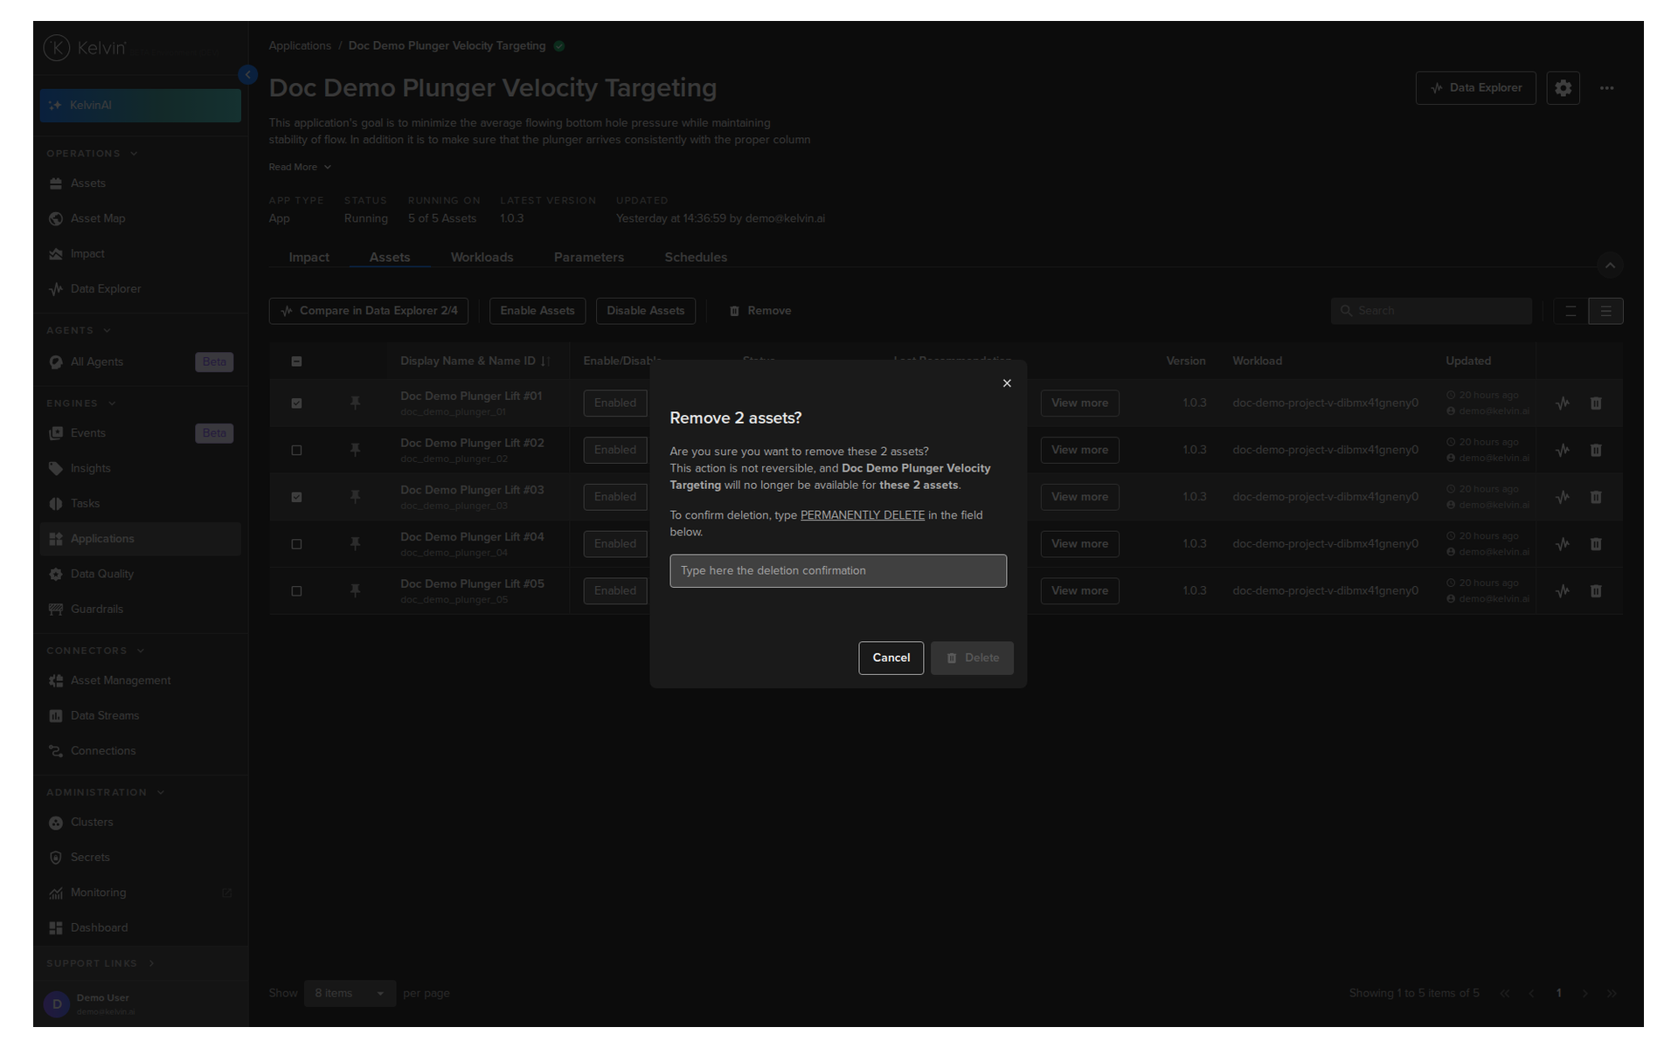1678x1048 pixels.
Task: Toggle Enabled state for Plunger Lift #03
Action: [x=615, y=497]
